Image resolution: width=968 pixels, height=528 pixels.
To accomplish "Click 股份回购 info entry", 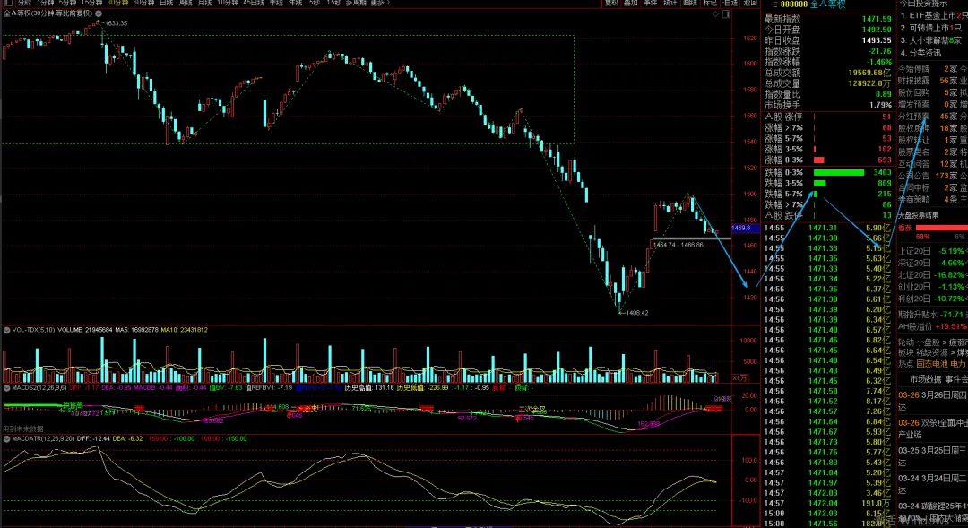I will pyautogui.click(x=928, y=92).
